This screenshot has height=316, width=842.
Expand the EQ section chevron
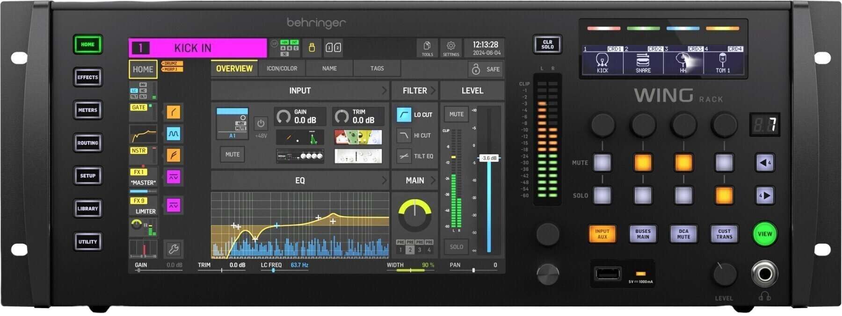point(384,181)
